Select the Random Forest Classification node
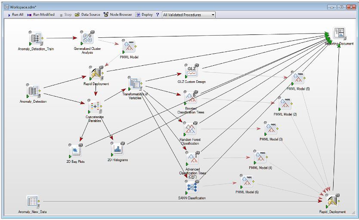Image resolution: width=359 pixels, height=220 pixels. [190, 129]
